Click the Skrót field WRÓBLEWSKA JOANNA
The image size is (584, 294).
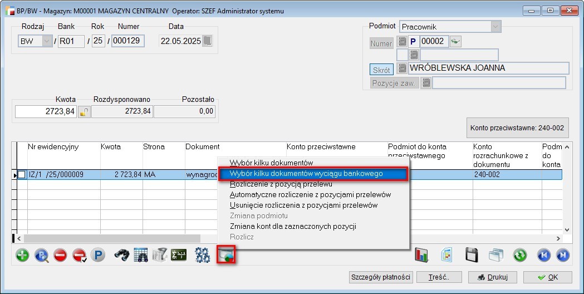point(488,68)
